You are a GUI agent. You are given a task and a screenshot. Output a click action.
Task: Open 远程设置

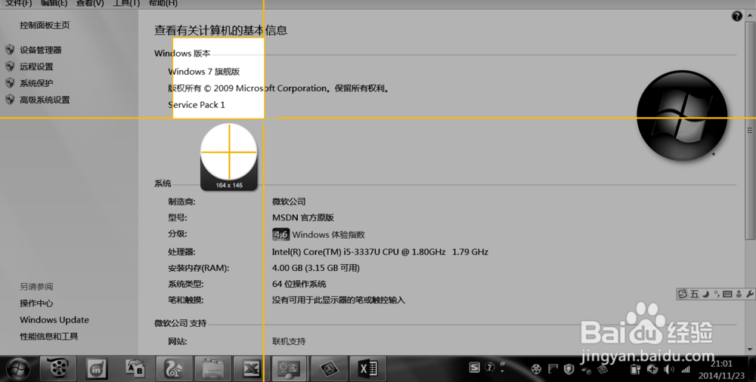pyautogui.click(x=36, y=66)
